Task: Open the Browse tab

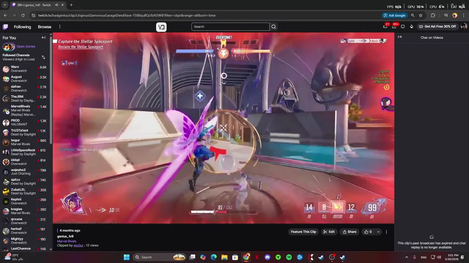Action: (x=44, y=27)
